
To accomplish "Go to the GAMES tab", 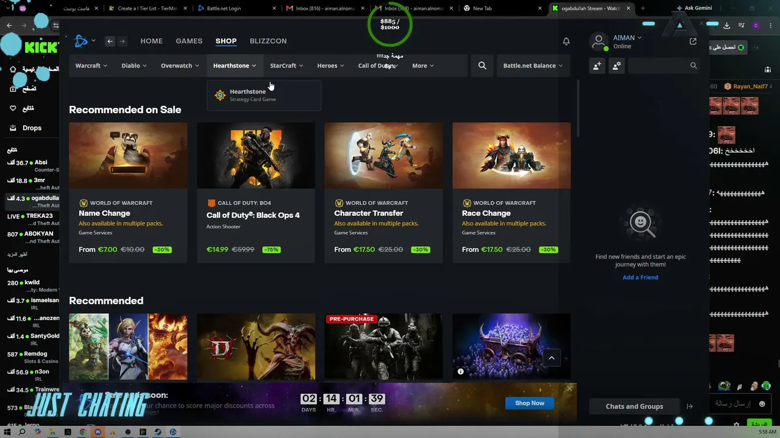I will pos(189,41).
